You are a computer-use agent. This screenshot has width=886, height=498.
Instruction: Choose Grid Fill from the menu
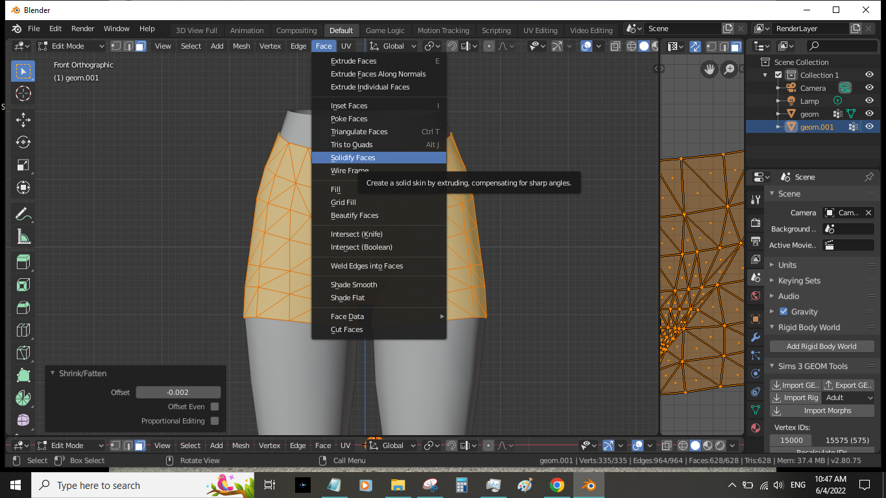point(379,202)
